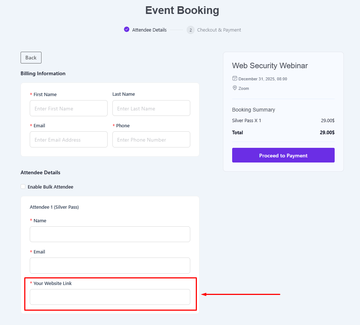Focus the Enter Phone Number field
Image resolution: width=360 pixels, height=325 pixels.
pyautogui.click(x=151, y=140)
